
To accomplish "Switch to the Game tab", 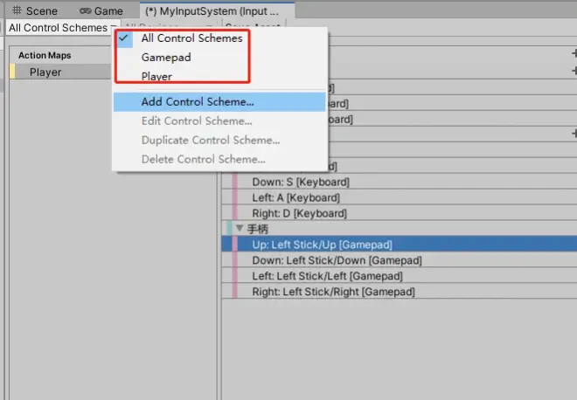I will (101, 11).
